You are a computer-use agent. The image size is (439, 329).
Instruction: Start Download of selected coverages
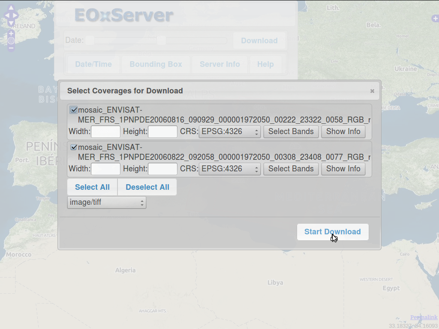pyautogui.click(x=333, y=232)
